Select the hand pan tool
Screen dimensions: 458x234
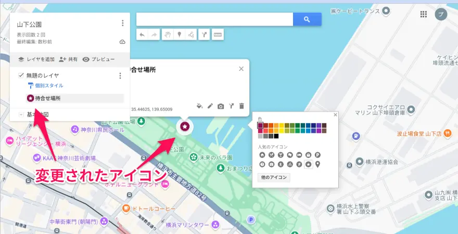tap(168, 34)
